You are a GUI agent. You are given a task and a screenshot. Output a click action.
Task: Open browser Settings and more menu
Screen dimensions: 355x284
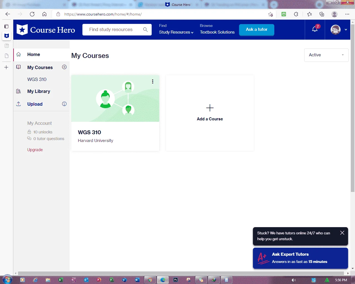347,14
